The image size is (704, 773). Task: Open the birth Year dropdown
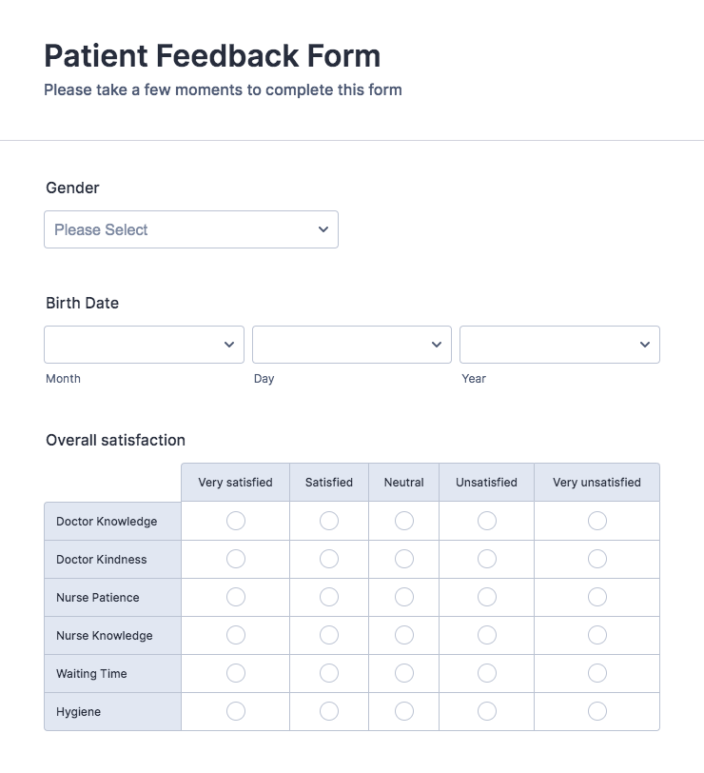pyautogui.click(x=558, y=345)
